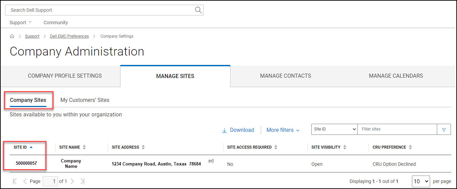This screenshot has height=189, width=457.
Task: Click the home breadcrumb icon
Action: pos(12,36)
